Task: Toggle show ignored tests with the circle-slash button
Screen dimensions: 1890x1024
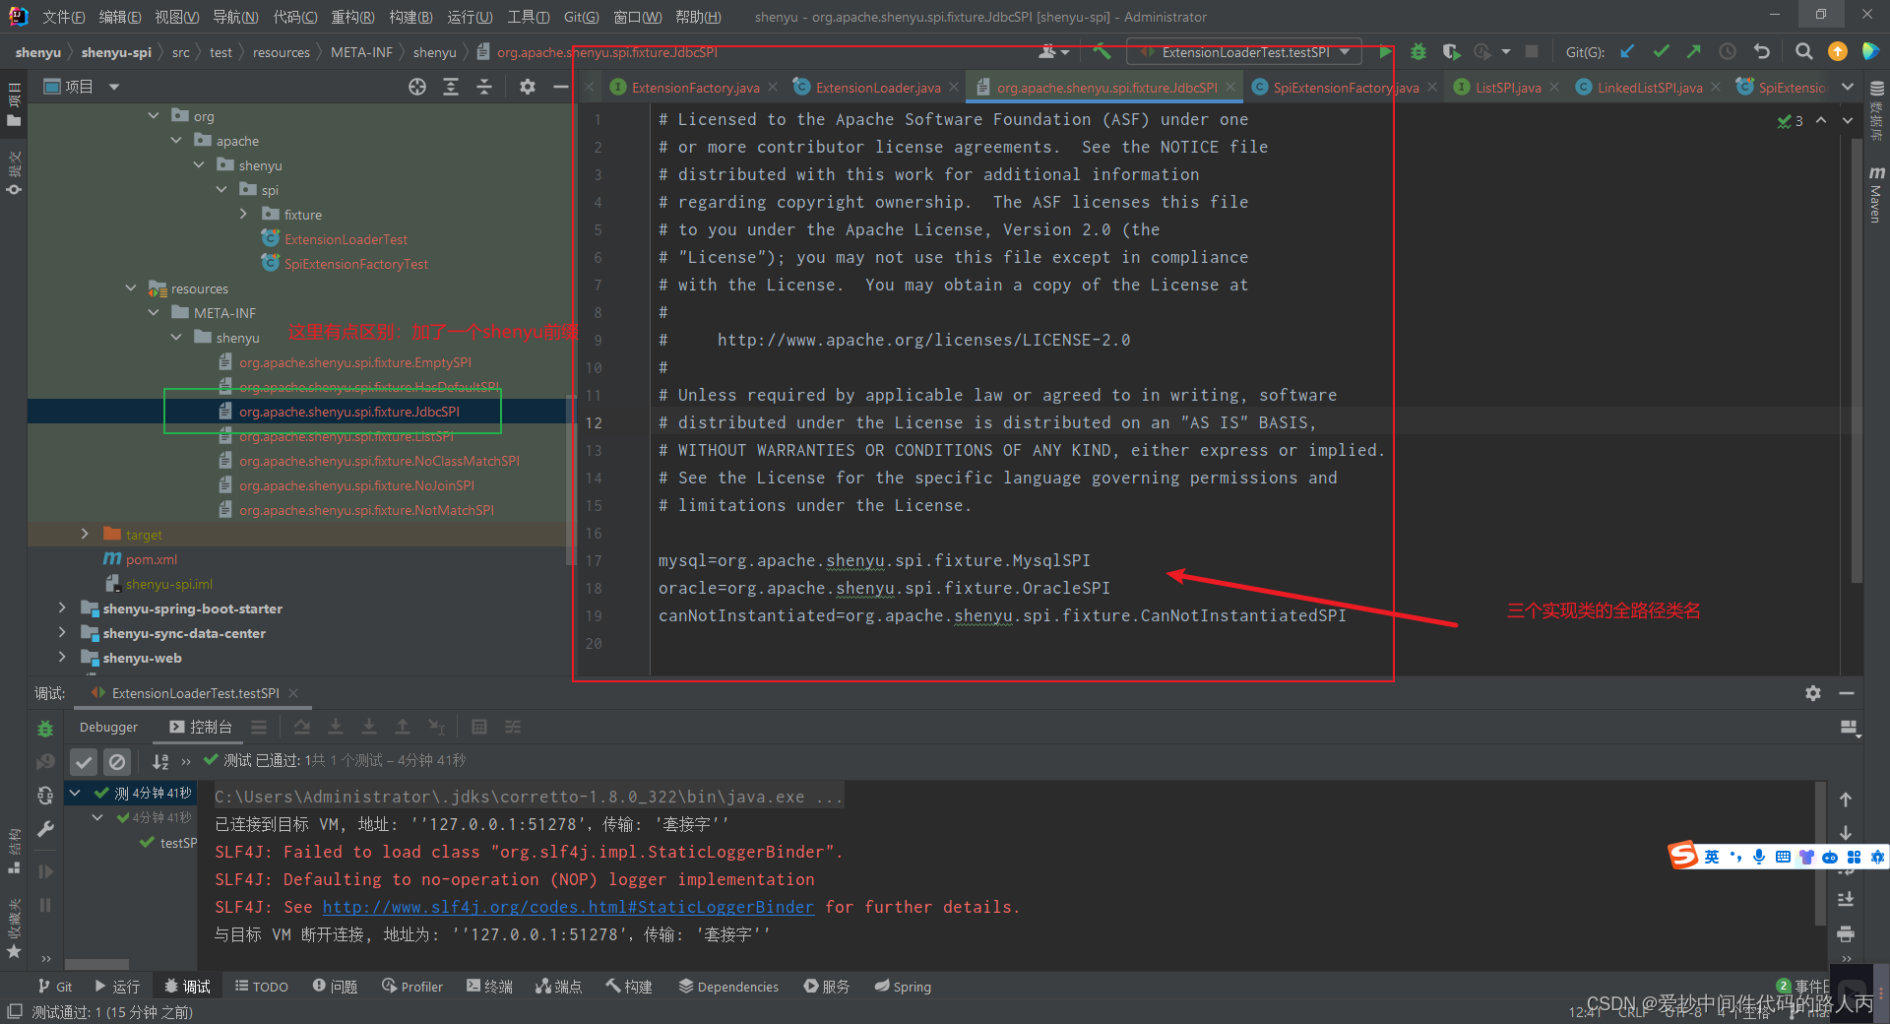Action: click(x=117, y=761)
